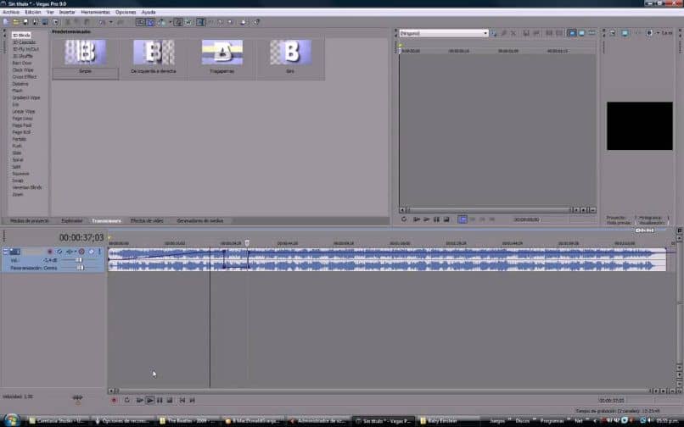
Task: Open the What's This help icon
Action: [x=257, y=22]
